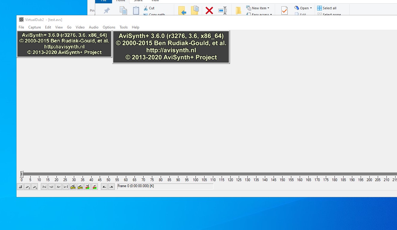
Task: Click Cut in the File Explorer ribbon
Action: [149, 8]
